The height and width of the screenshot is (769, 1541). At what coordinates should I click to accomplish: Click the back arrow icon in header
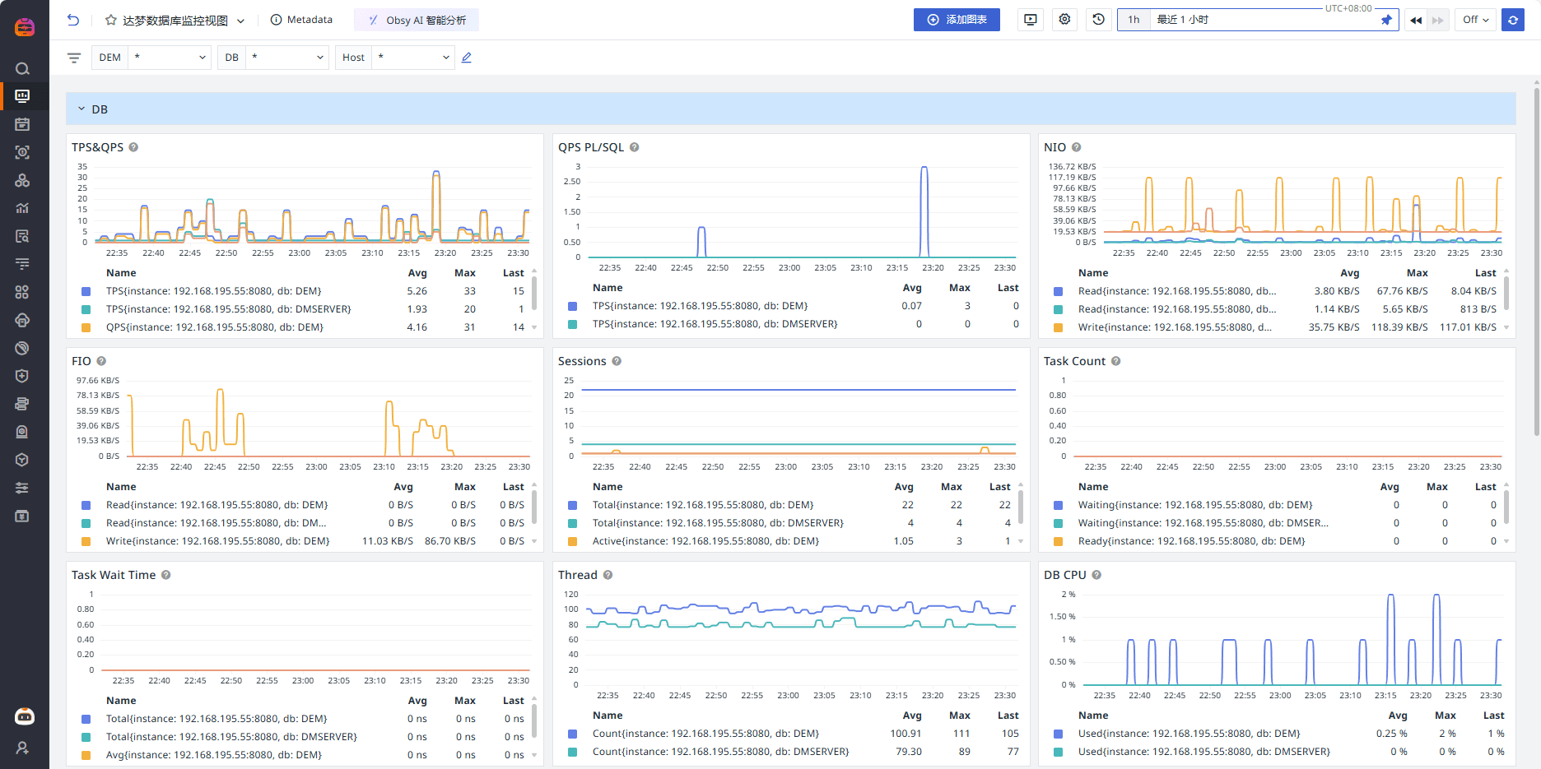(x=73, y=20)
